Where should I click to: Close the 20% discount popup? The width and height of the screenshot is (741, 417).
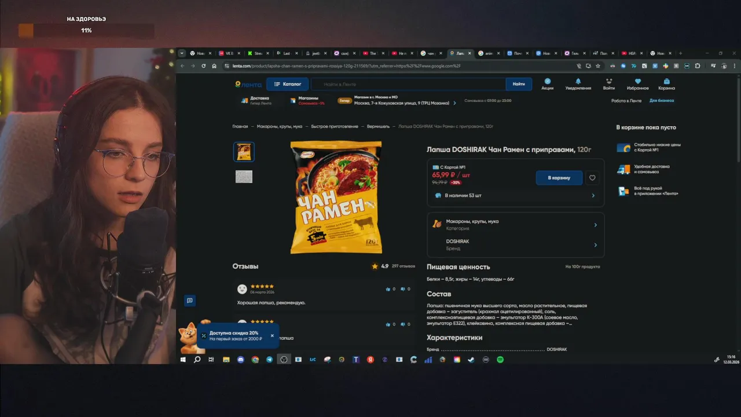point(272,335)
